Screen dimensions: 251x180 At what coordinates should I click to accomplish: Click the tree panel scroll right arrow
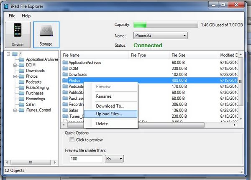[55, 162]
